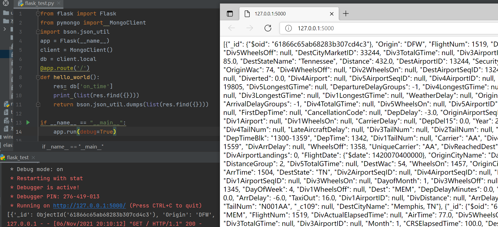
Task: Click the page icon on browser tab
Action: tap(247, 13)
